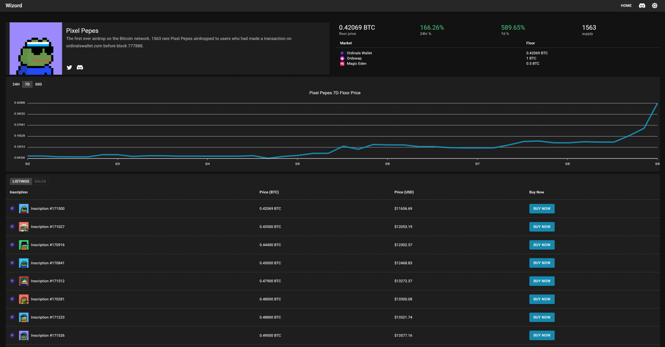Click the text Inscription #170916
665x347 pixels.
[48, 245]
